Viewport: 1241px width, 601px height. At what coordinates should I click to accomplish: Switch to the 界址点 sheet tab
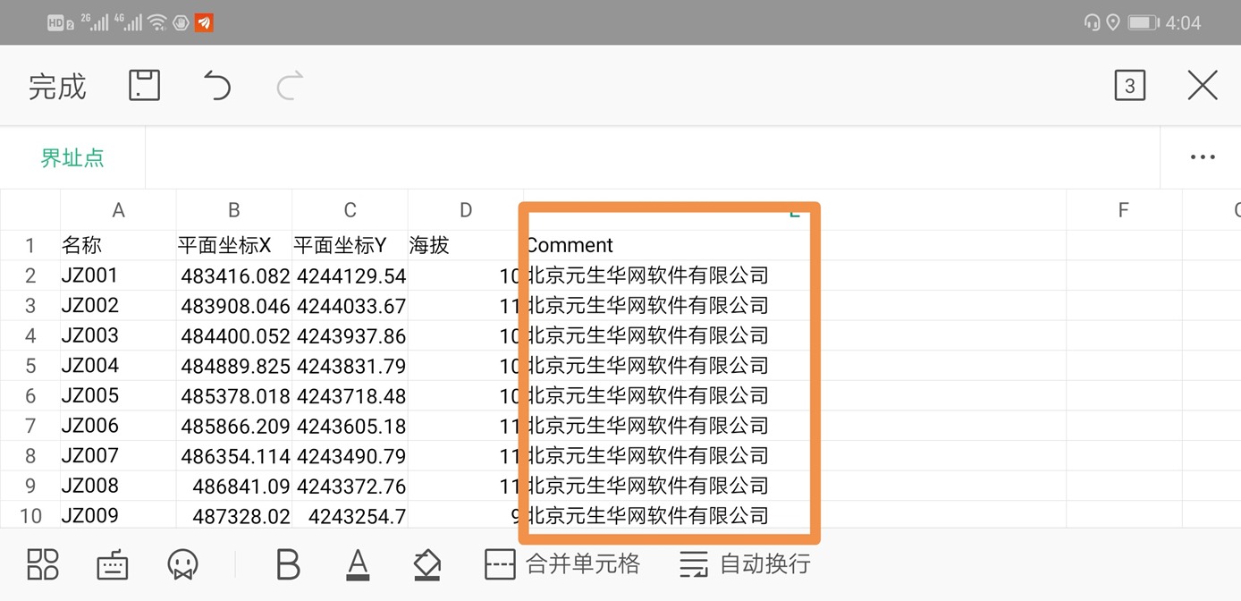coord(72,157)
